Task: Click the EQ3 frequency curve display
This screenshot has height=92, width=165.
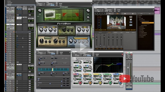Action: [108, 65]
